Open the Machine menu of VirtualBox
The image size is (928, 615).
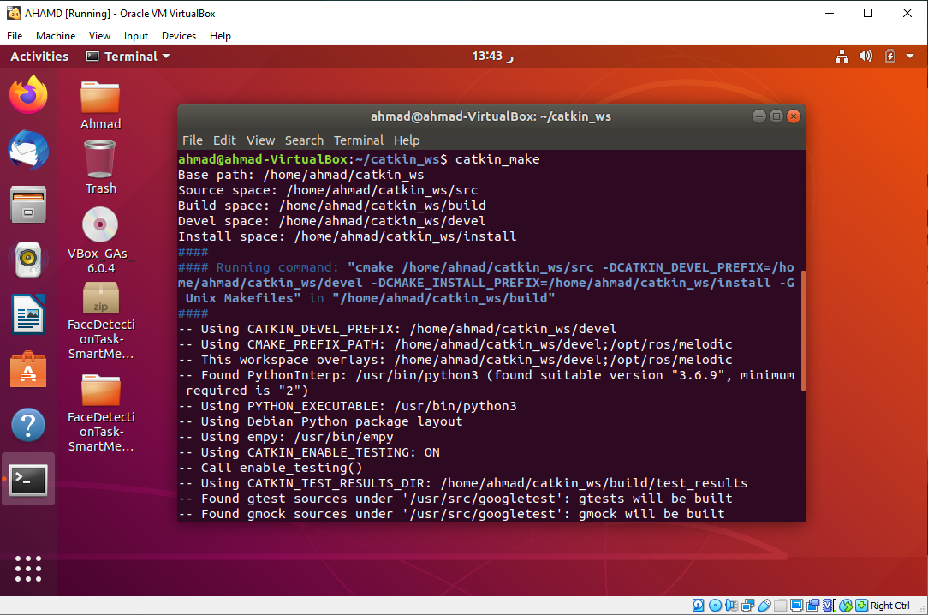click(55, 36)
